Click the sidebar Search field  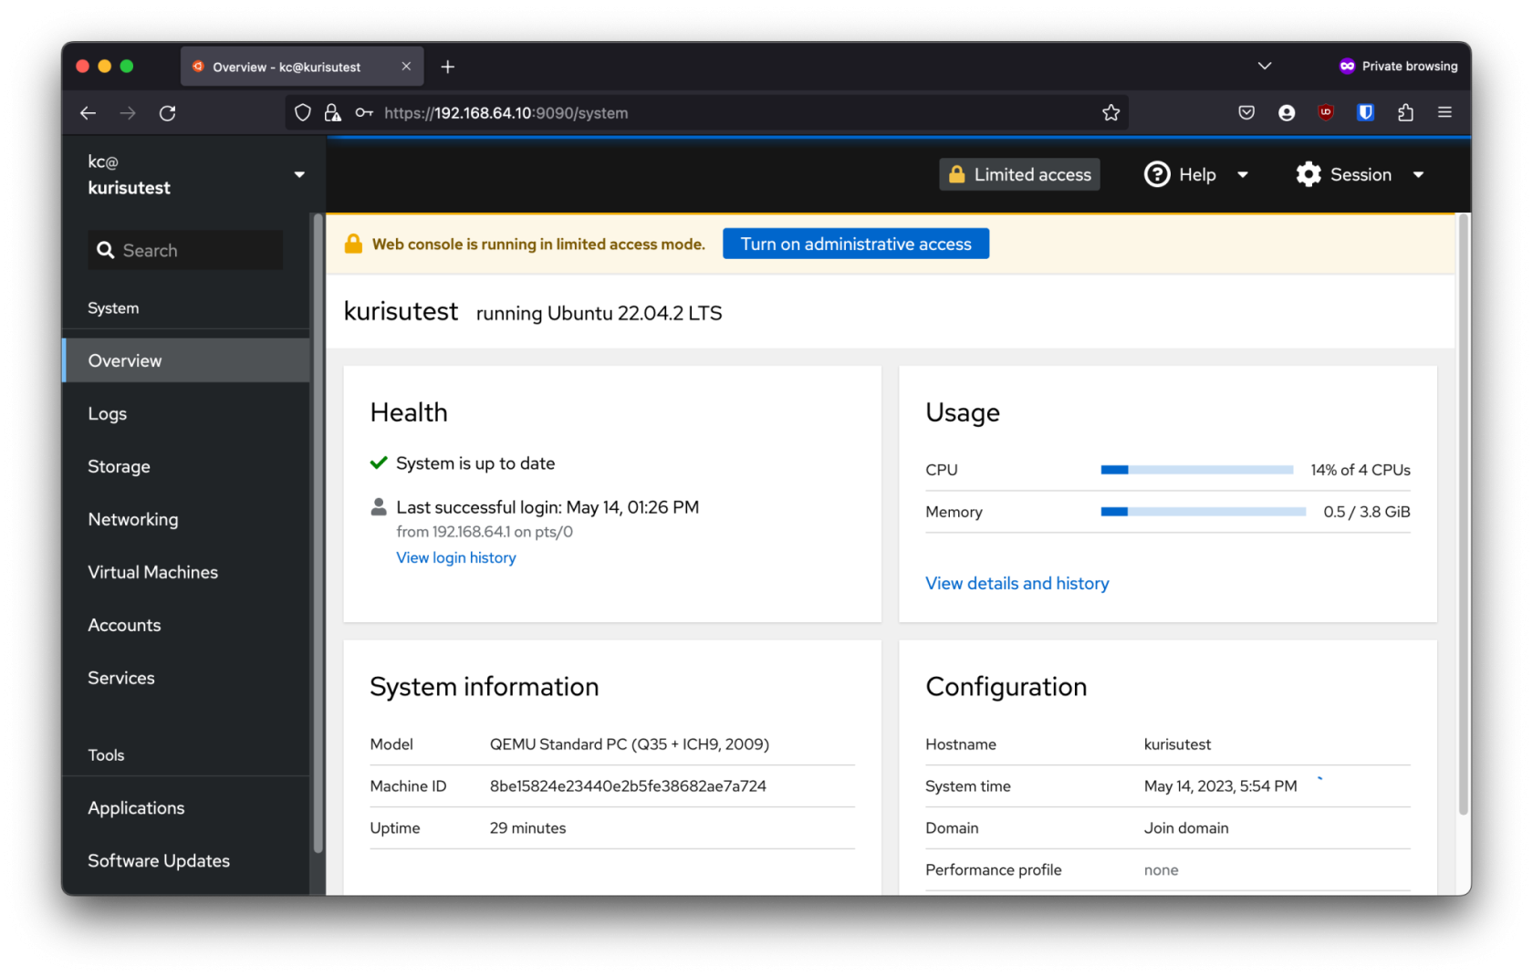pyautogui.click(x=186, y=250)
